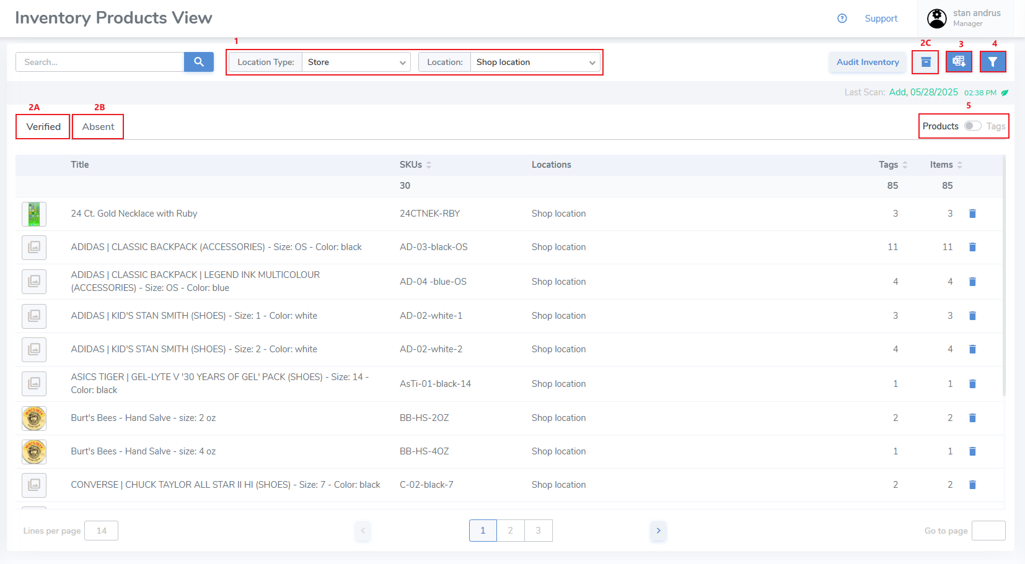
Task: Open thumbnail of Burt's Bees 2 oz
Action: [34, 419]
